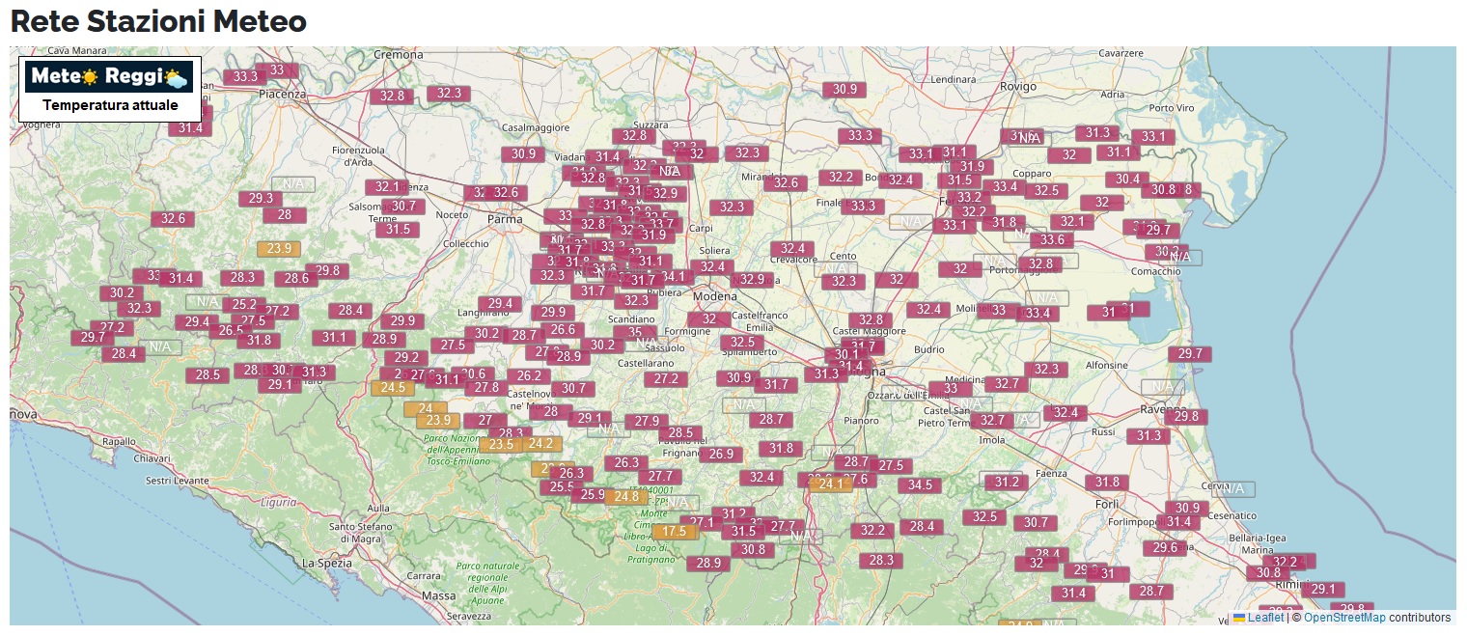This screenshot has height=636, width=1467.
Task: Select the 34.1 marker near Modena
Action: pyautogui.click(x=673, y=277)
